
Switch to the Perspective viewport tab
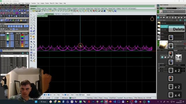pyautogui.click(x=41, y=14)
